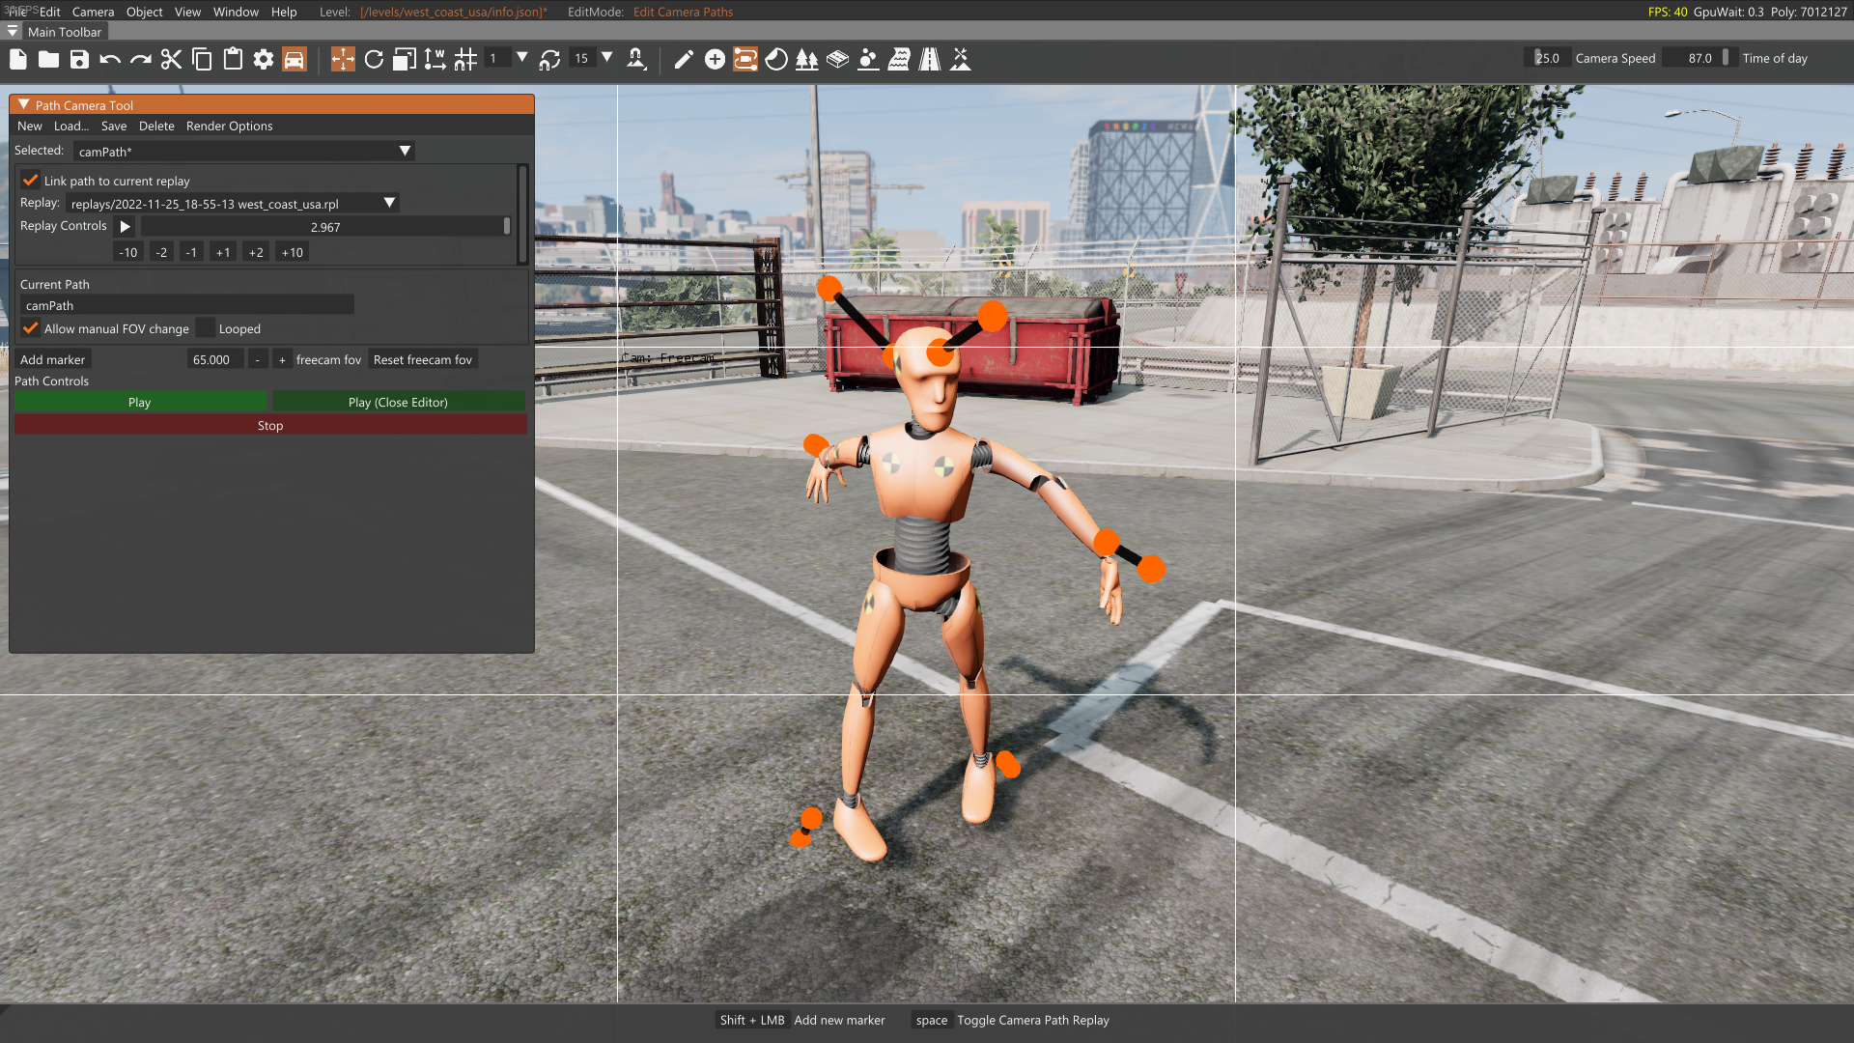Click the orange vehicle car icon

tap(295, 59)
